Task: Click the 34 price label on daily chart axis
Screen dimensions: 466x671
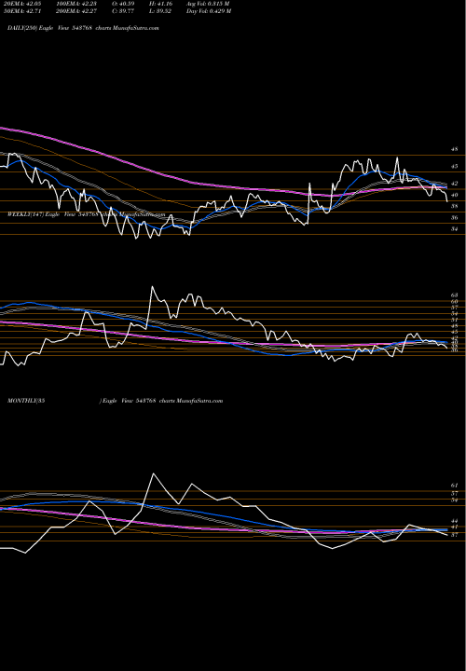Action: pyautogui.click(x=454, y=229)
